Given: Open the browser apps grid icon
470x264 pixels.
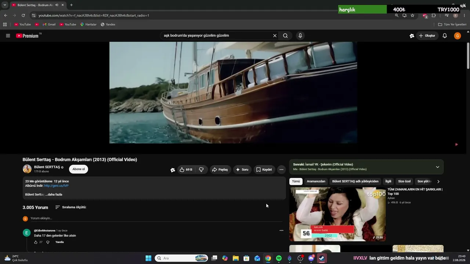Looking at the screenshot, I should click(5, 25).
